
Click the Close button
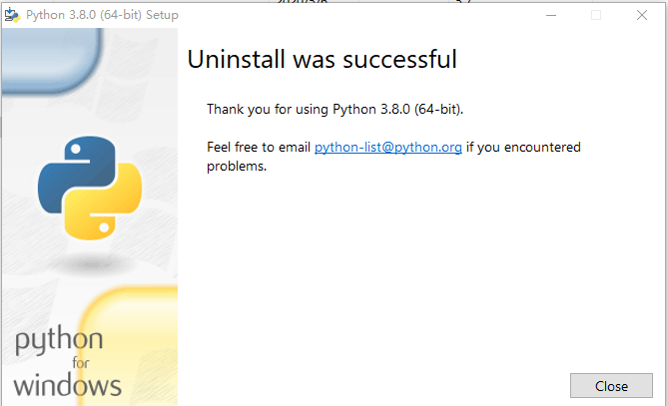(611, 386)
